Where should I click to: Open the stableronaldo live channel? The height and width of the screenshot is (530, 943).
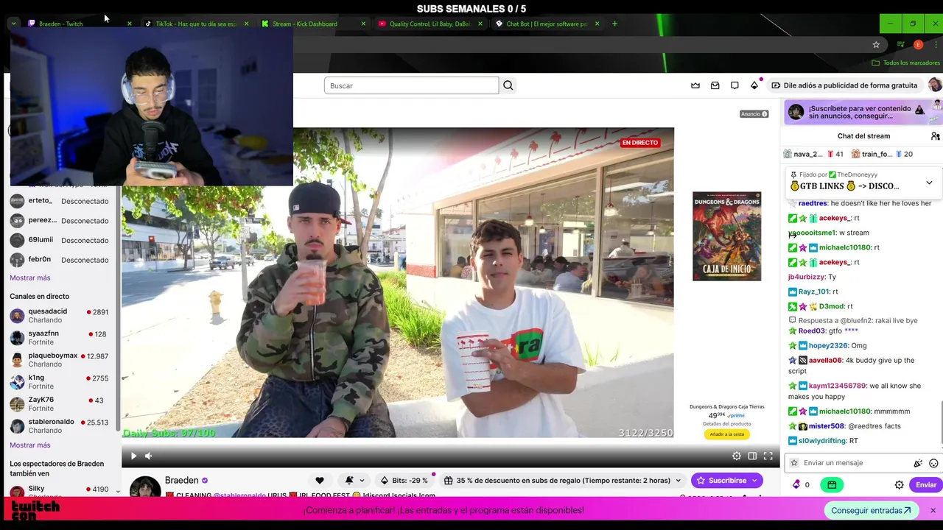click(x=59, y=426)
